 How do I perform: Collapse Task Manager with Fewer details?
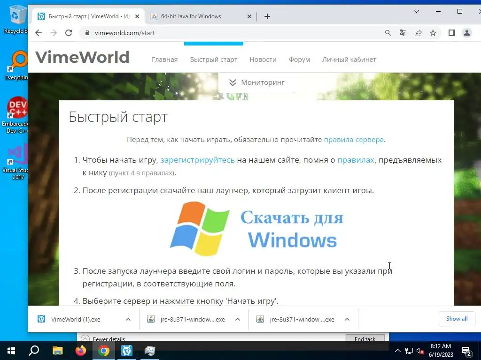click(x=103, y=339)
